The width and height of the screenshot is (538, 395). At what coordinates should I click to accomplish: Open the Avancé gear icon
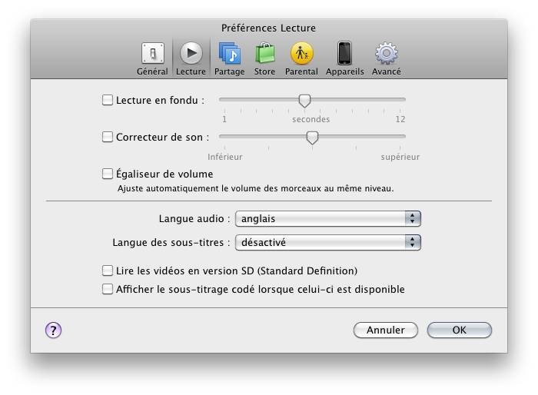pos(386,55)
